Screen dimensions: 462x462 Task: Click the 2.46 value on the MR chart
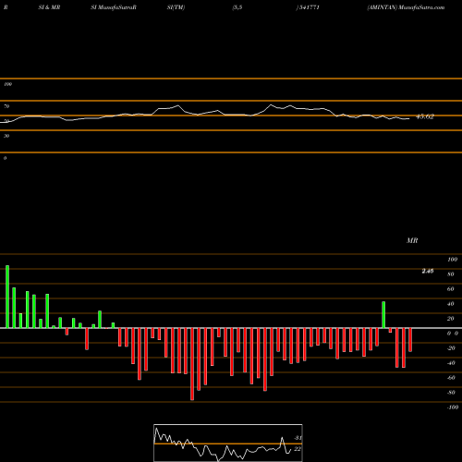[x=428, y=271]
